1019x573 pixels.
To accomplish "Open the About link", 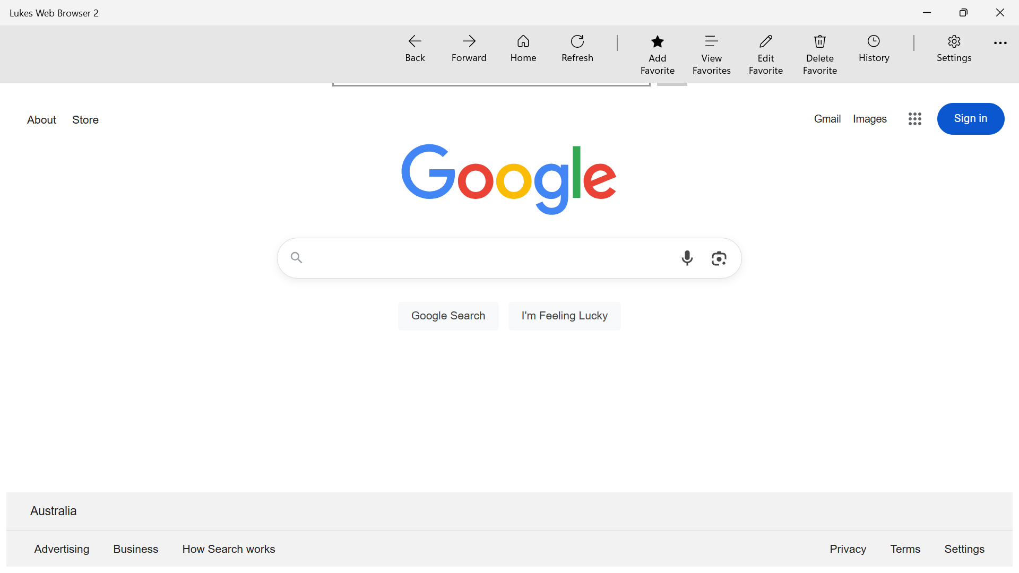I will click(42, 120).
